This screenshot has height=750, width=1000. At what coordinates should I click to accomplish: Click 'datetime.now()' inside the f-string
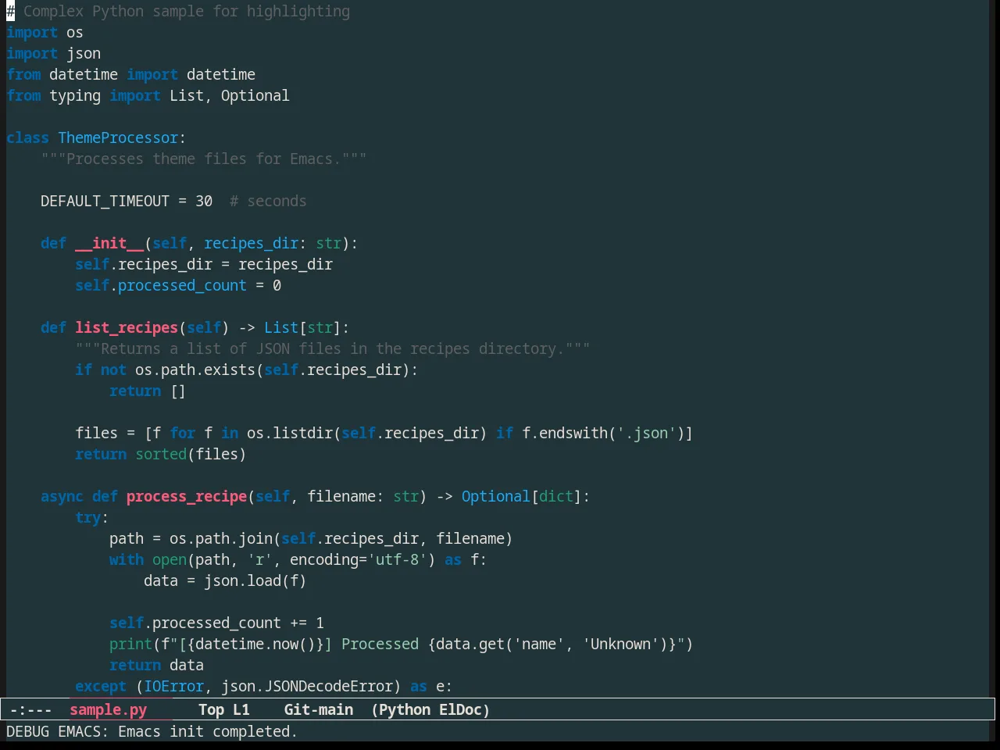coord(255,644)
